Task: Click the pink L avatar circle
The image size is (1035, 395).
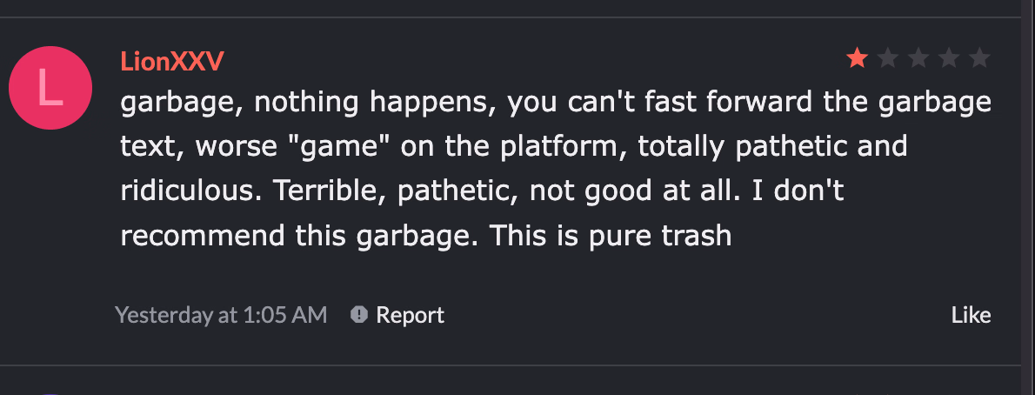Action: (x=50, y=89)
